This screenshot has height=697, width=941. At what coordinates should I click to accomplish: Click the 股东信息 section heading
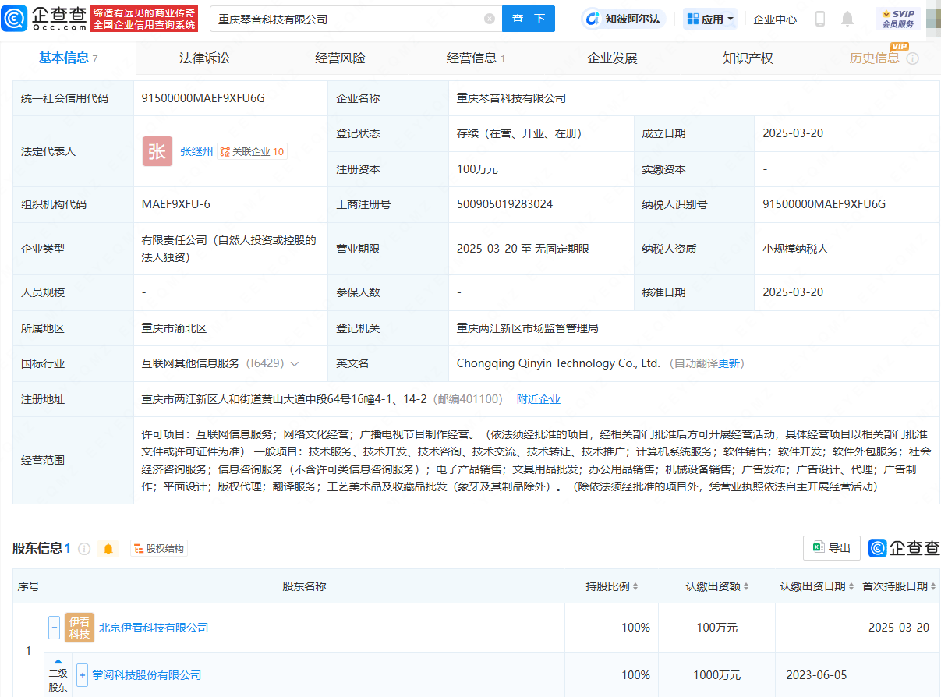pyautogui.click(x=37, y=549)
